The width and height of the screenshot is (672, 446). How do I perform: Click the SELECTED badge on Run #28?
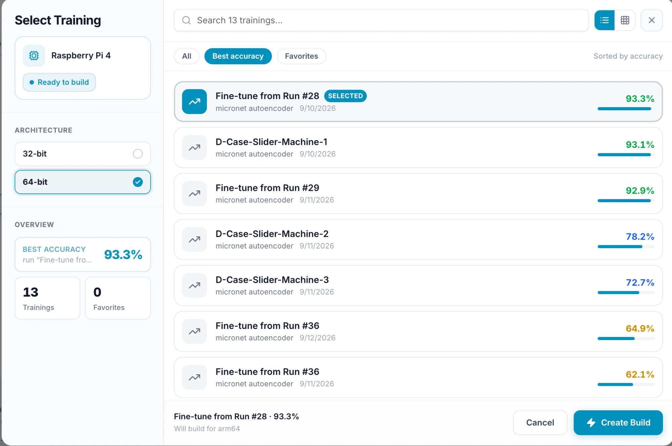[x=345, y=96]
